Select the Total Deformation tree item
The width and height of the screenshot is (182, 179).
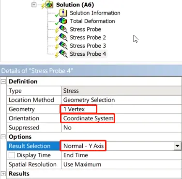click(92, 21)
